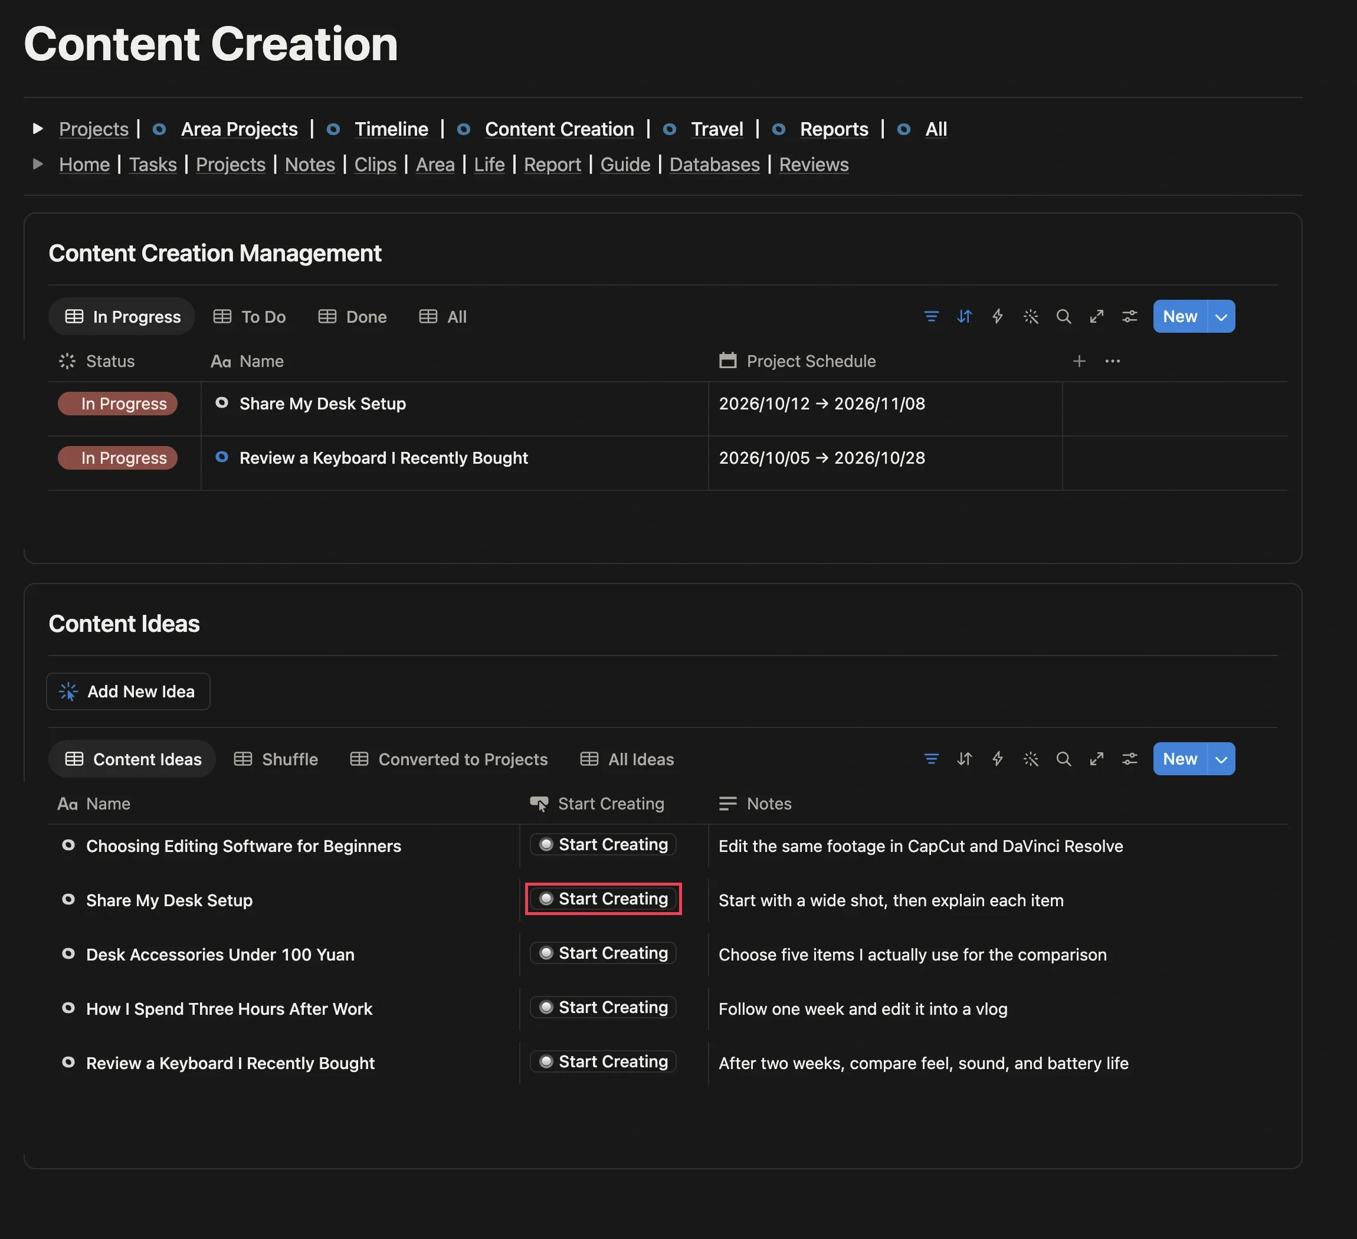This screenshot has height=1239, width=1357.
Task: Open the Timeline page link
Action: 391,129
